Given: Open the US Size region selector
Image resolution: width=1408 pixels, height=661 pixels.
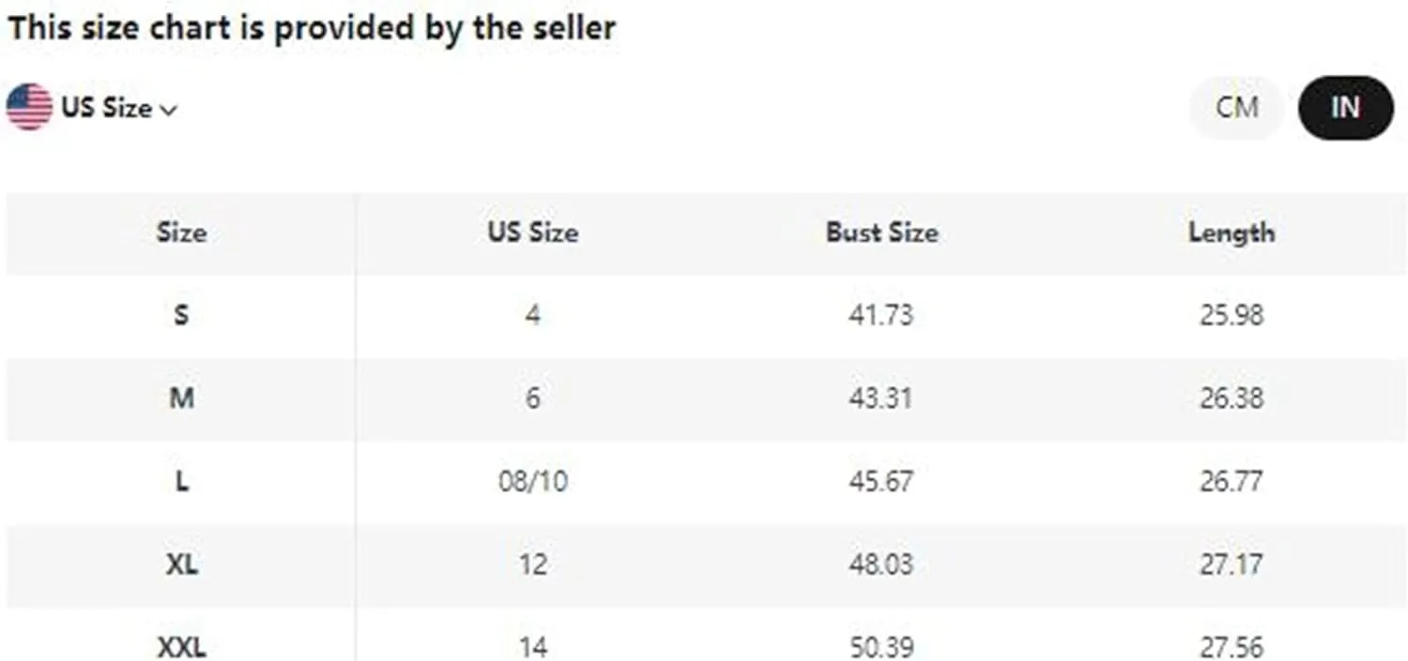Looking at the screenshot, I should pyautogui.click(x=92, y=108).
